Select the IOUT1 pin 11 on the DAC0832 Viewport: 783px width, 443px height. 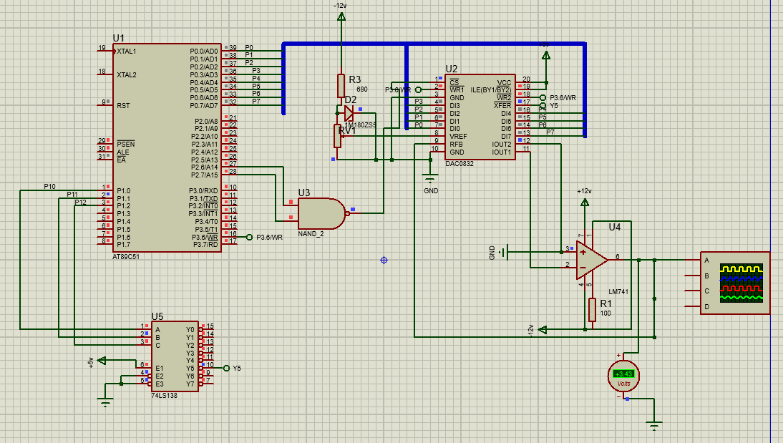[522, 152]
